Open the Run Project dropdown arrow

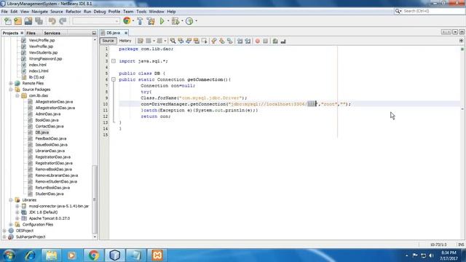pyautogui.click(x=168, y=21)
